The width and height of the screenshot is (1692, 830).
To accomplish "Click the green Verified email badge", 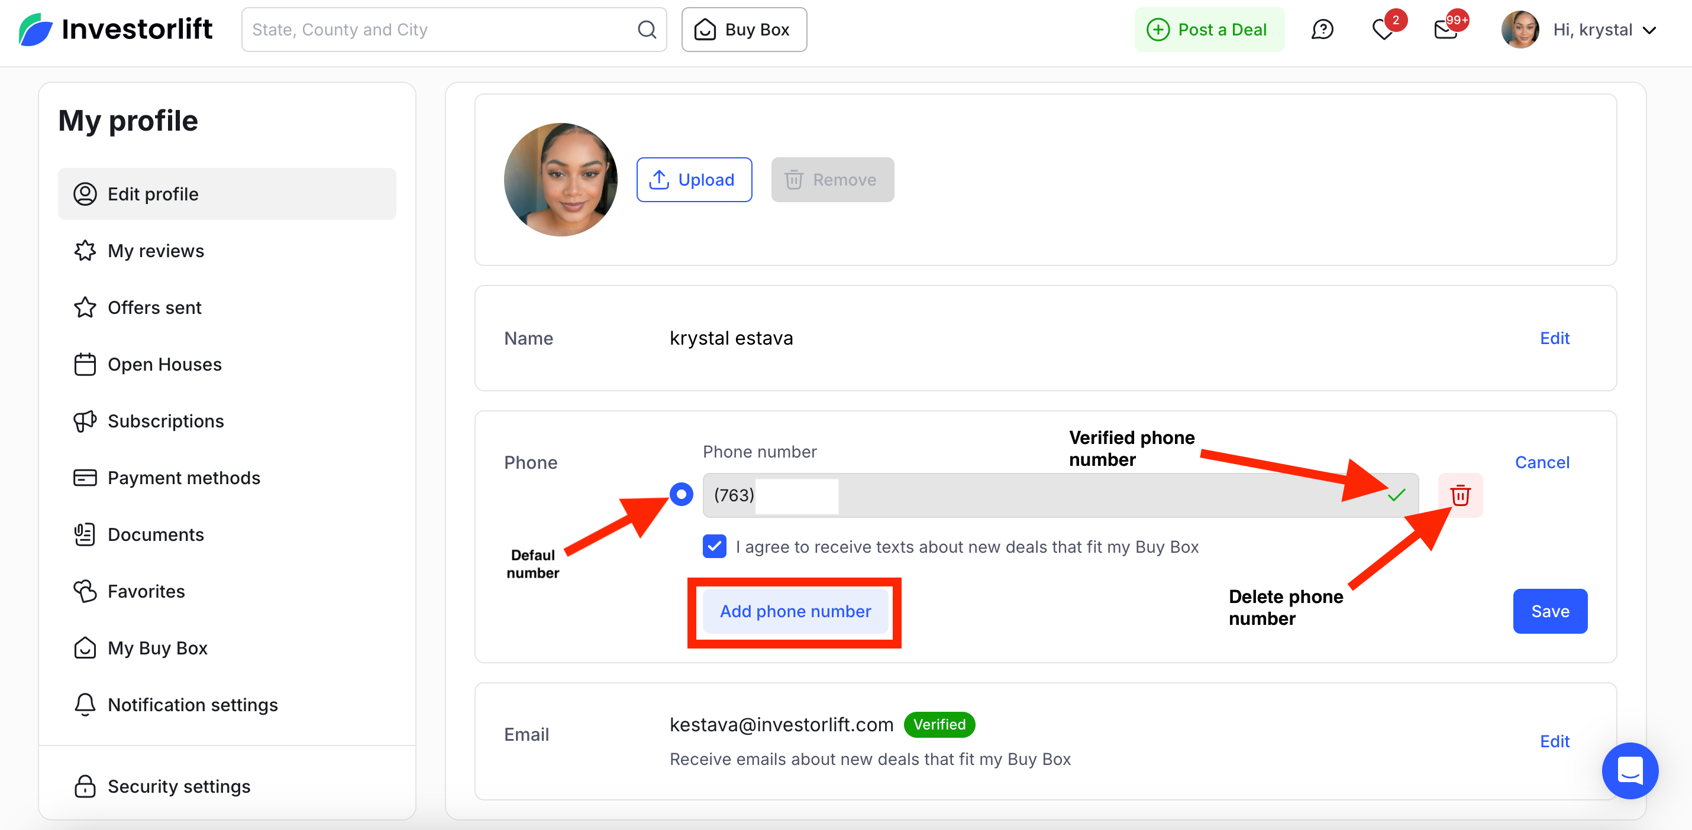I will pos(939,724).
